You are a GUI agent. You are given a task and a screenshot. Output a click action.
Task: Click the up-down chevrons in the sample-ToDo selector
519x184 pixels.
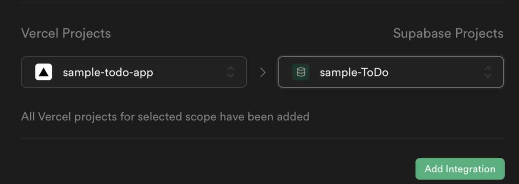(x=488, y=72)
